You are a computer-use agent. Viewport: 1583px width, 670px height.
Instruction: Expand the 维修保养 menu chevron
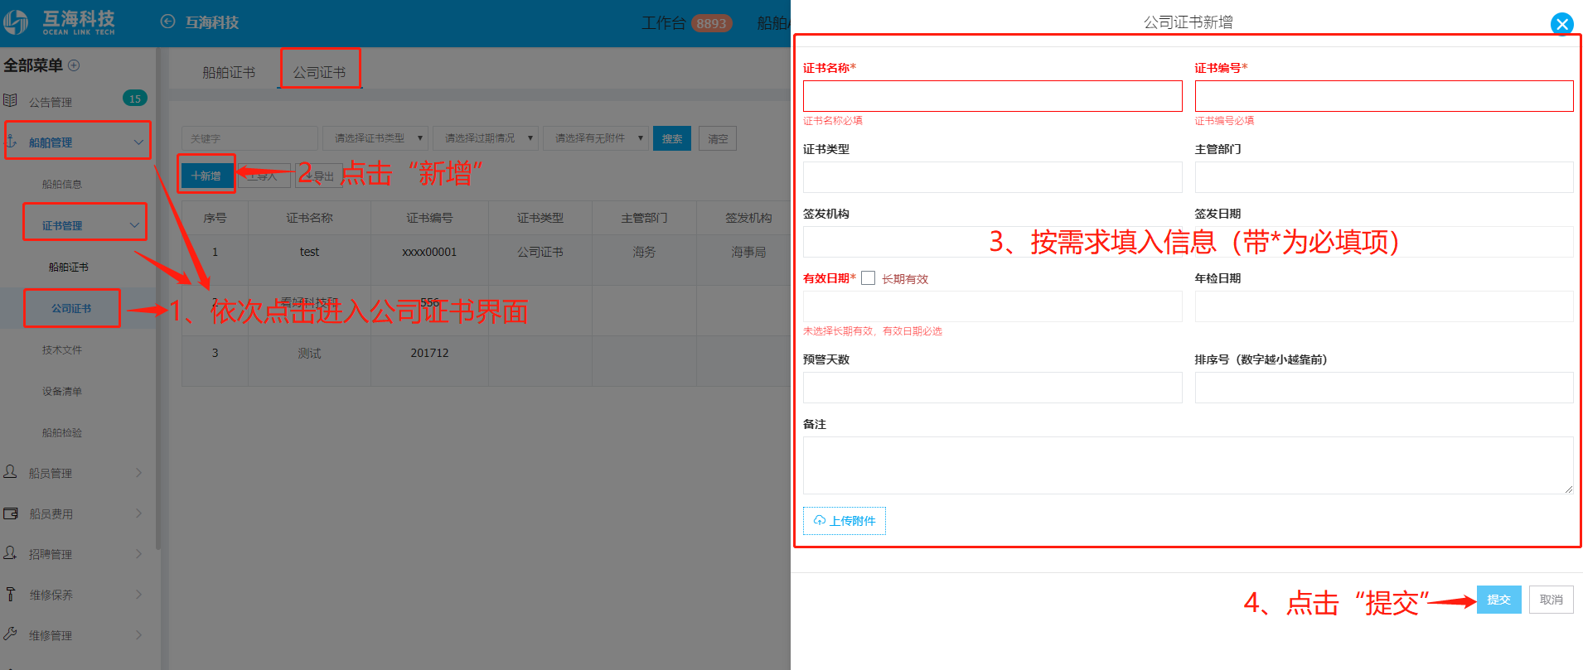pyautogui.click(x=138, y=594)
